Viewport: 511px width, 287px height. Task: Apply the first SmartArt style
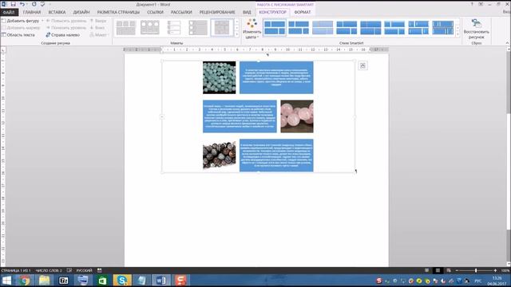tap(275, 27)
